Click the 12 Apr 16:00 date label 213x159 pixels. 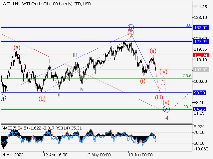pyautogui.click(x=55, y=155)
